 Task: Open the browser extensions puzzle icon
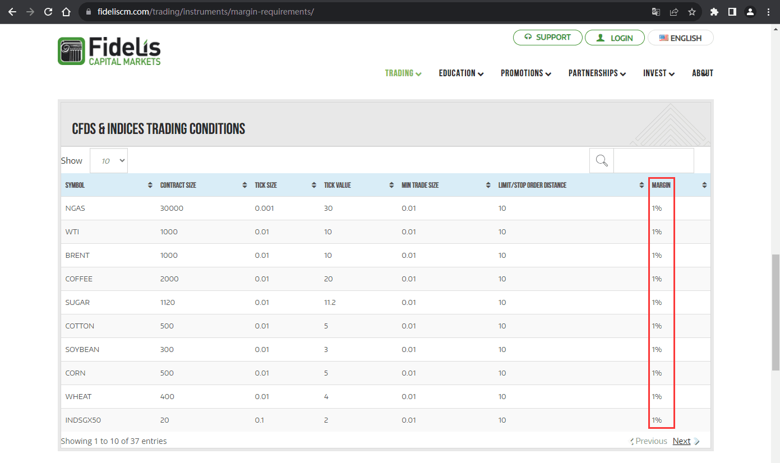(714, 12)
